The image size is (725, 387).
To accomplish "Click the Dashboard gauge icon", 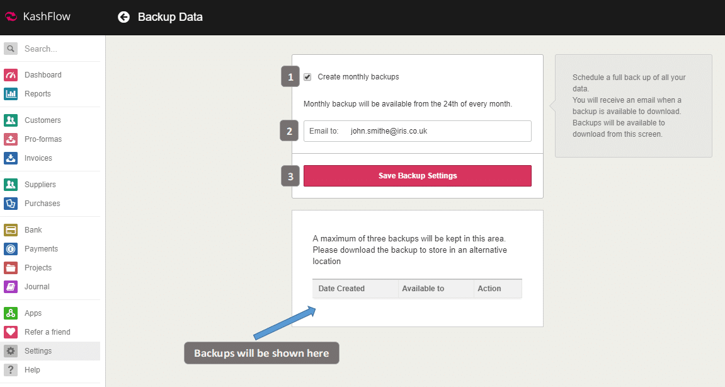I will [x=11, y=75].
